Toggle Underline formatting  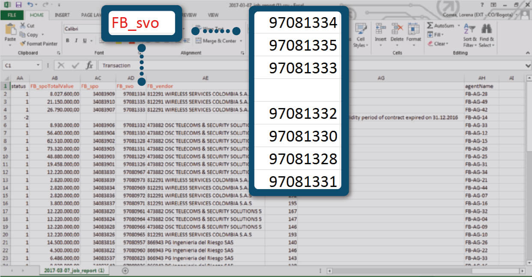click(x=85, y=41)
